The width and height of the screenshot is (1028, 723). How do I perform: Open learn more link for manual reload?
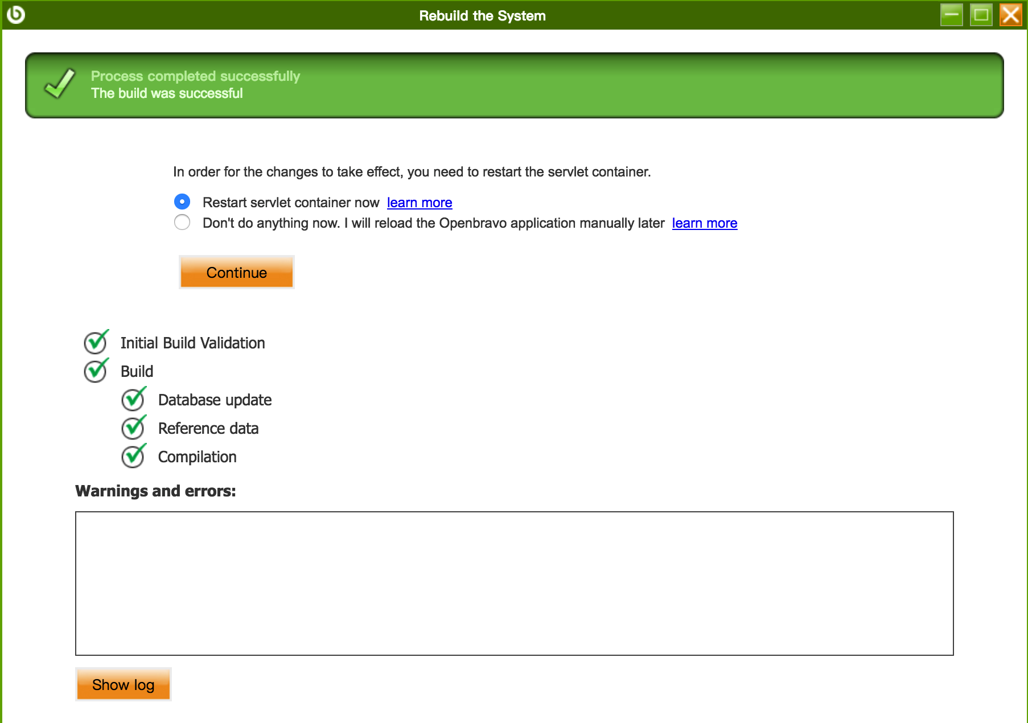[704, 223]
